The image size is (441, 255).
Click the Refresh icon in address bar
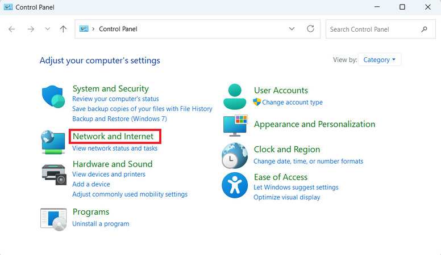coord(310,28)
